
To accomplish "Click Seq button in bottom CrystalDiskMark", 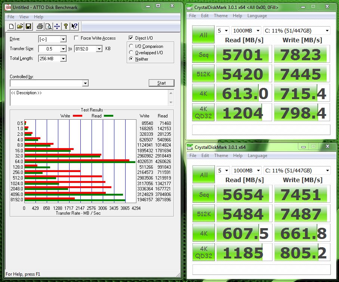I will click(x=204, y=194).
